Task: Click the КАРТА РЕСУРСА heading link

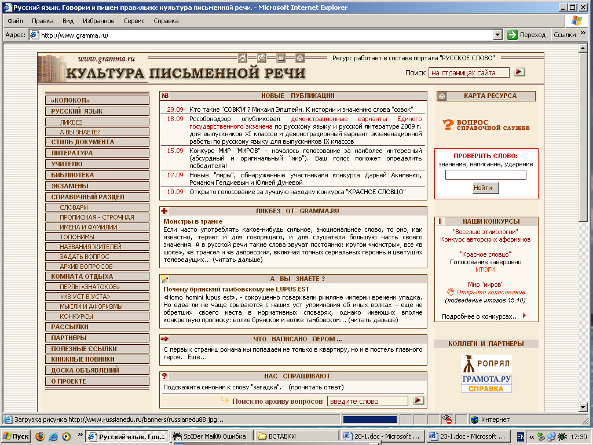Action: click(490, 96)
